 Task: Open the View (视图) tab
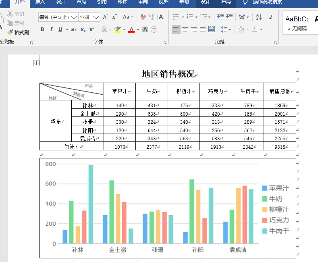tap(164, 2)
